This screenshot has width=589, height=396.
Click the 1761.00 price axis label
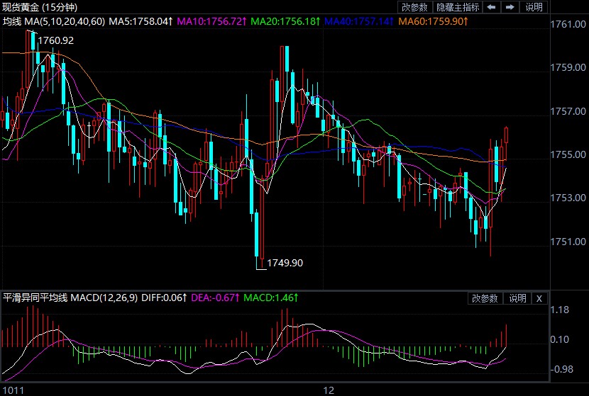(x=568, y=24)
